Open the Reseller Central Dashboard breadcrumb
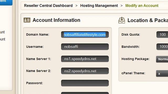Image resolution: width=168 pixels, height=94 pixels. (x=48, y=5)
